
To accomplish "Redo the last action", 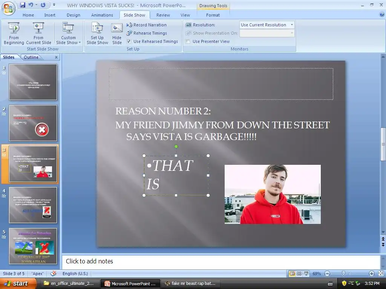I will 43,5.
